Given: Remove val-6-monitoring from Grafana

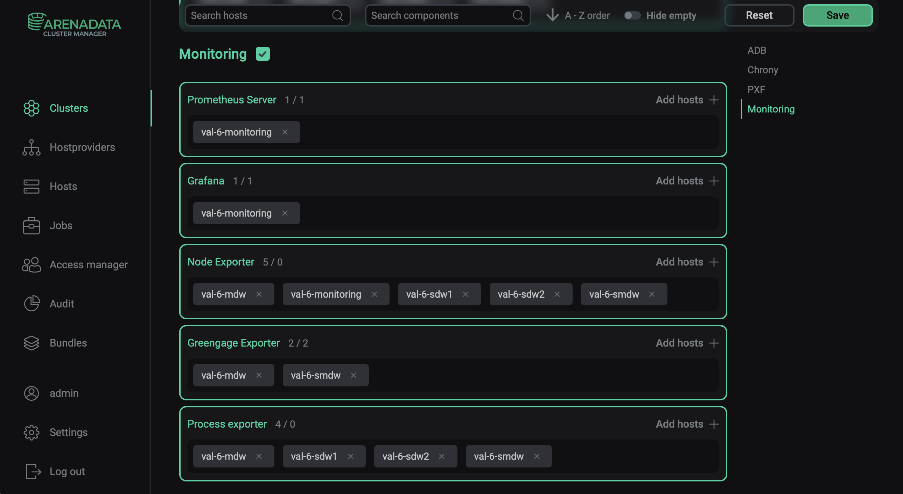Looking at the screenshot, I should tap(285, 213).
